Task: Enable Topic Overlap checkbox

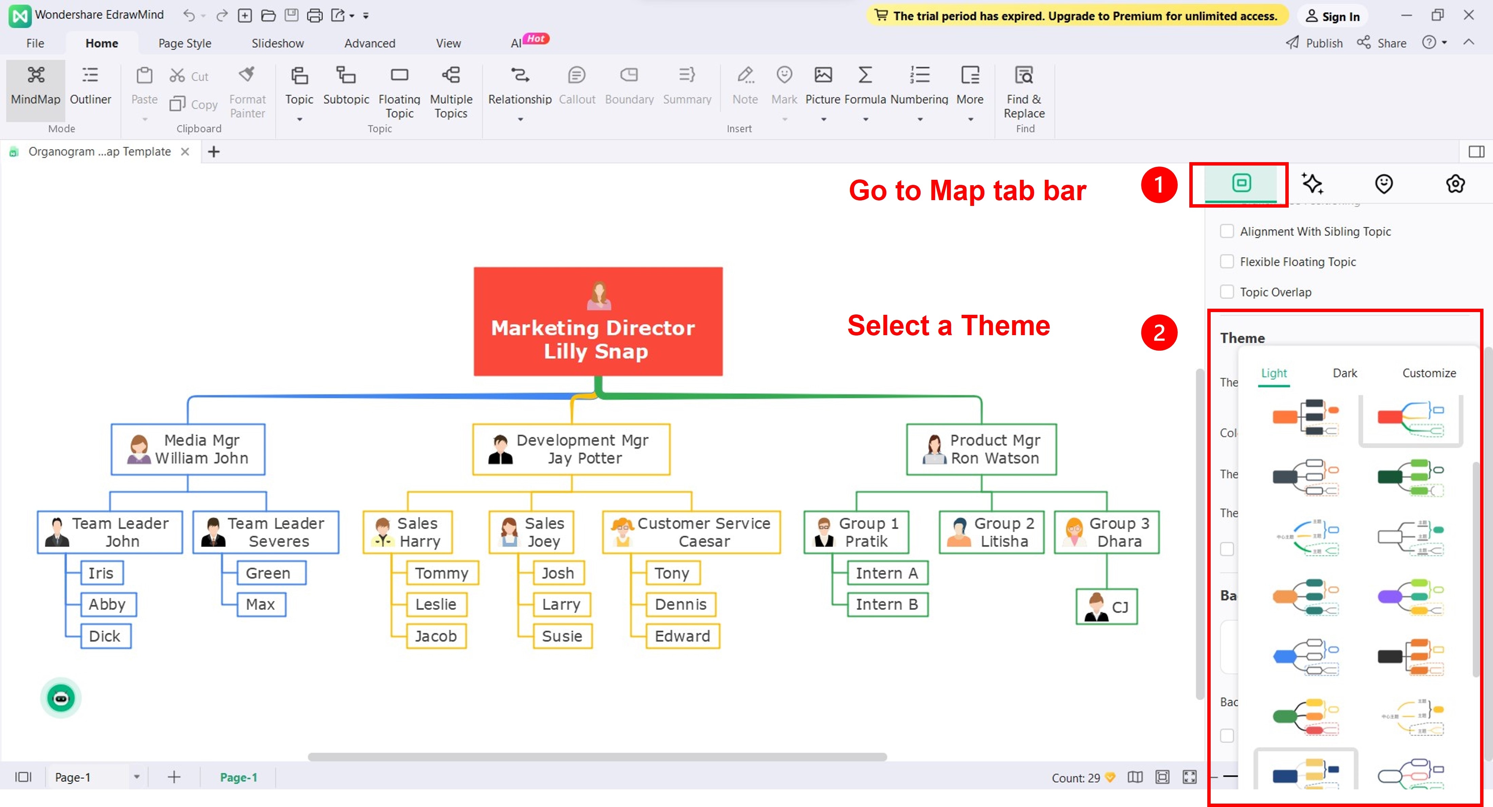Action: coord(1227,292)
